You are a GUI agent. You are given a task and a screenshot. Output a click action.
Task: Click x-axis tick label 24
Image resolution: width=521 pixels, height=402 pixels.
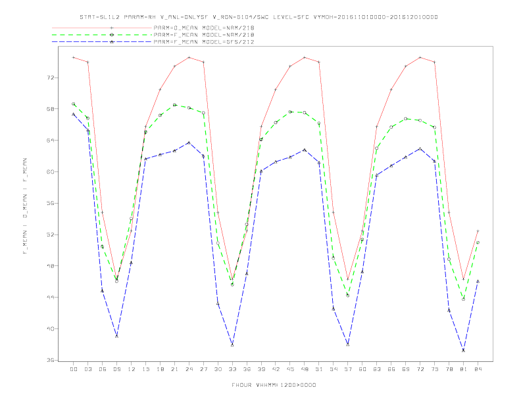[x=189, y=369]
